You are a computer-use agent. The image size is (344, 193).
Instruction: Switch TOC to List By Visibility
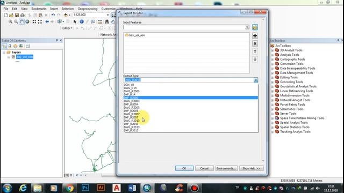[x=16, y=46]
